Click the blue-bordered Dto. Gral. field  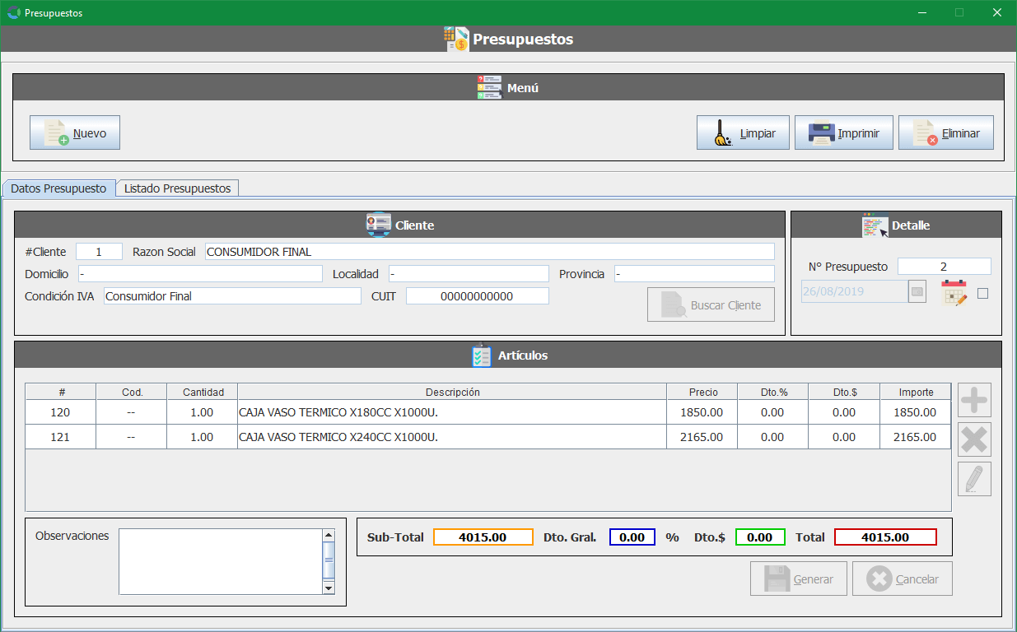(632, 537)
